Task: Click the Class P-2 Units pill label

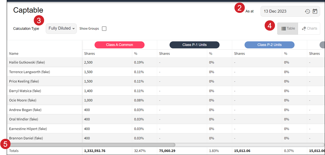Action: (269, 45)
